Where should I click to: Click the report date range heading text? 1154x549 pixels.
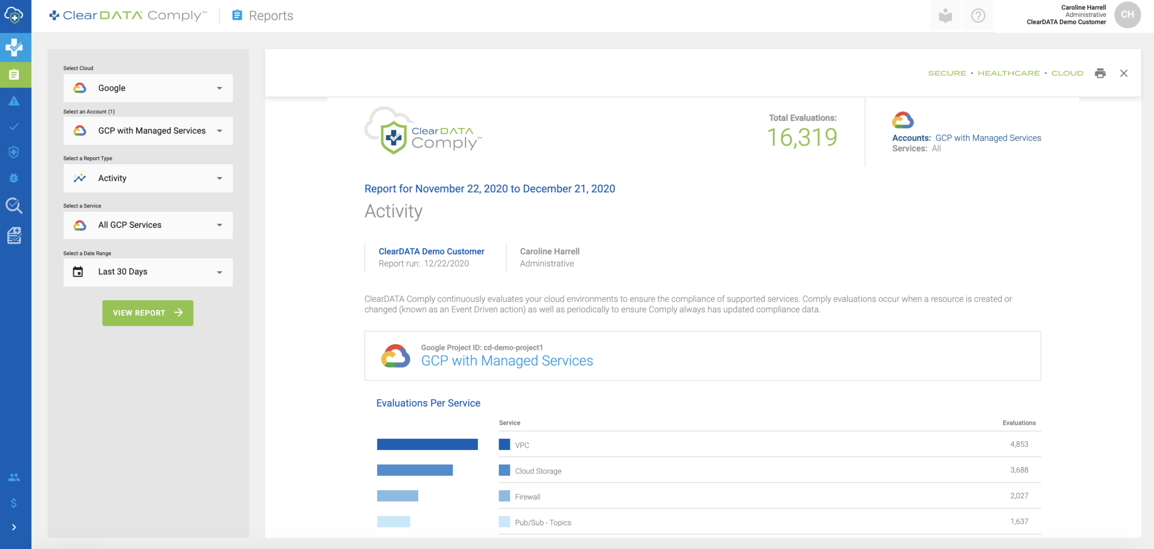click(490, 189)
